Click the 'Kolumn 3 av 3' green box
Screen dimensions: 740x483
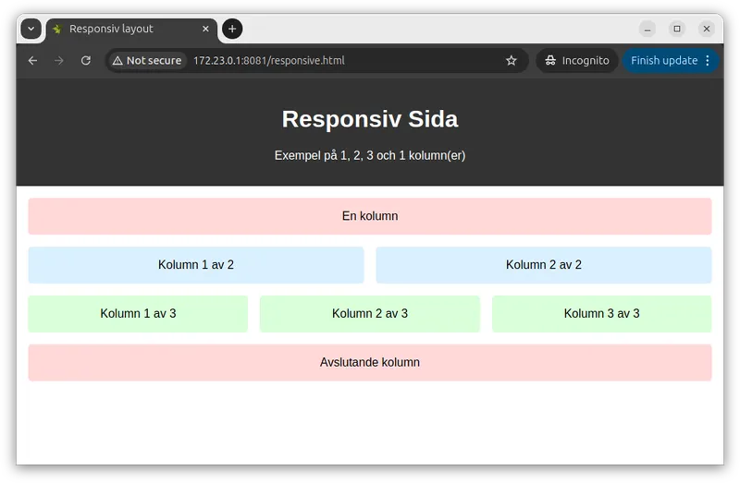point(601,314)
